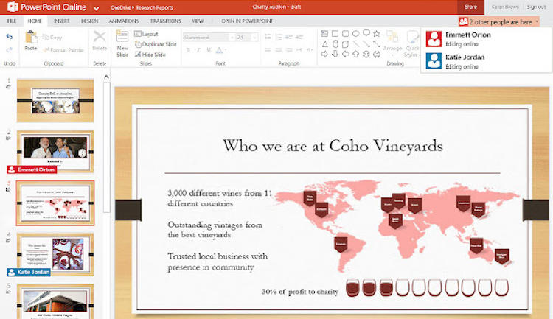This screenshot has height=319, width=553.
Task: Open dropdown next to PowerPoint Online title
Action: pos(96,7)
